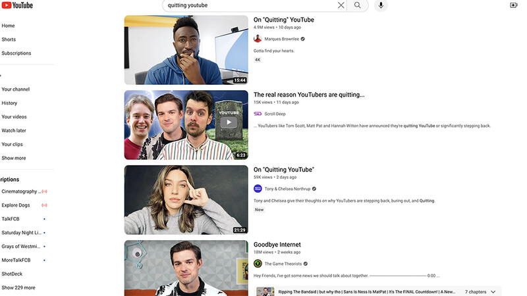The image size is (527, 296).
Task: Expand the 7 chapters chevron
Action: coord(493,291)
